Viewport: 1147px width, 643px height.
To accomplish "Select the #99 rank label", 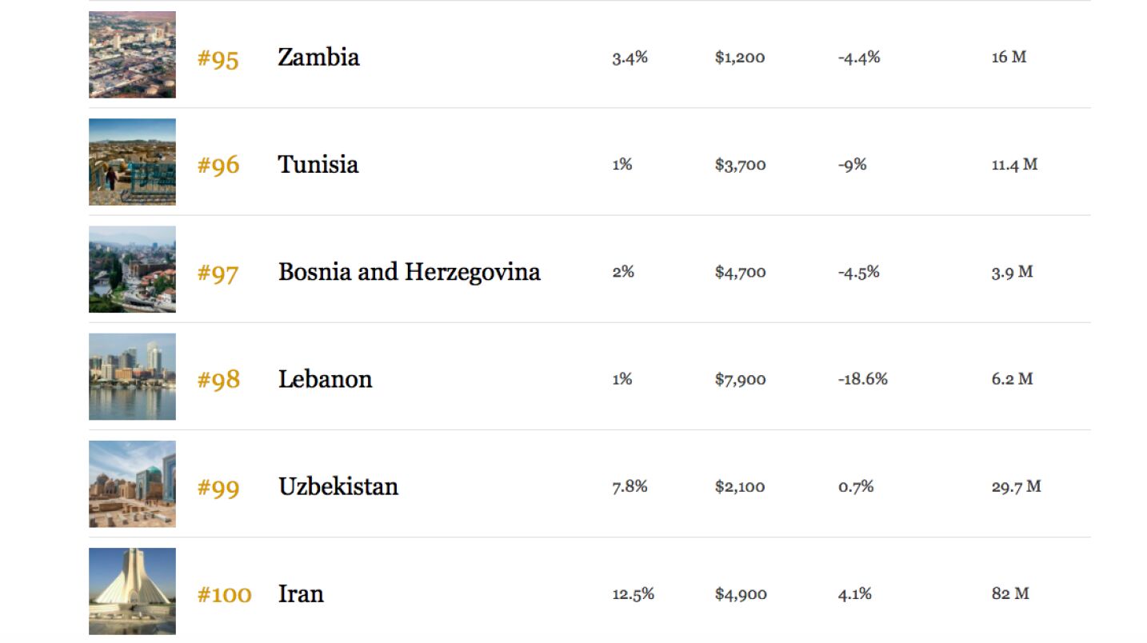I will pos(218,488).
